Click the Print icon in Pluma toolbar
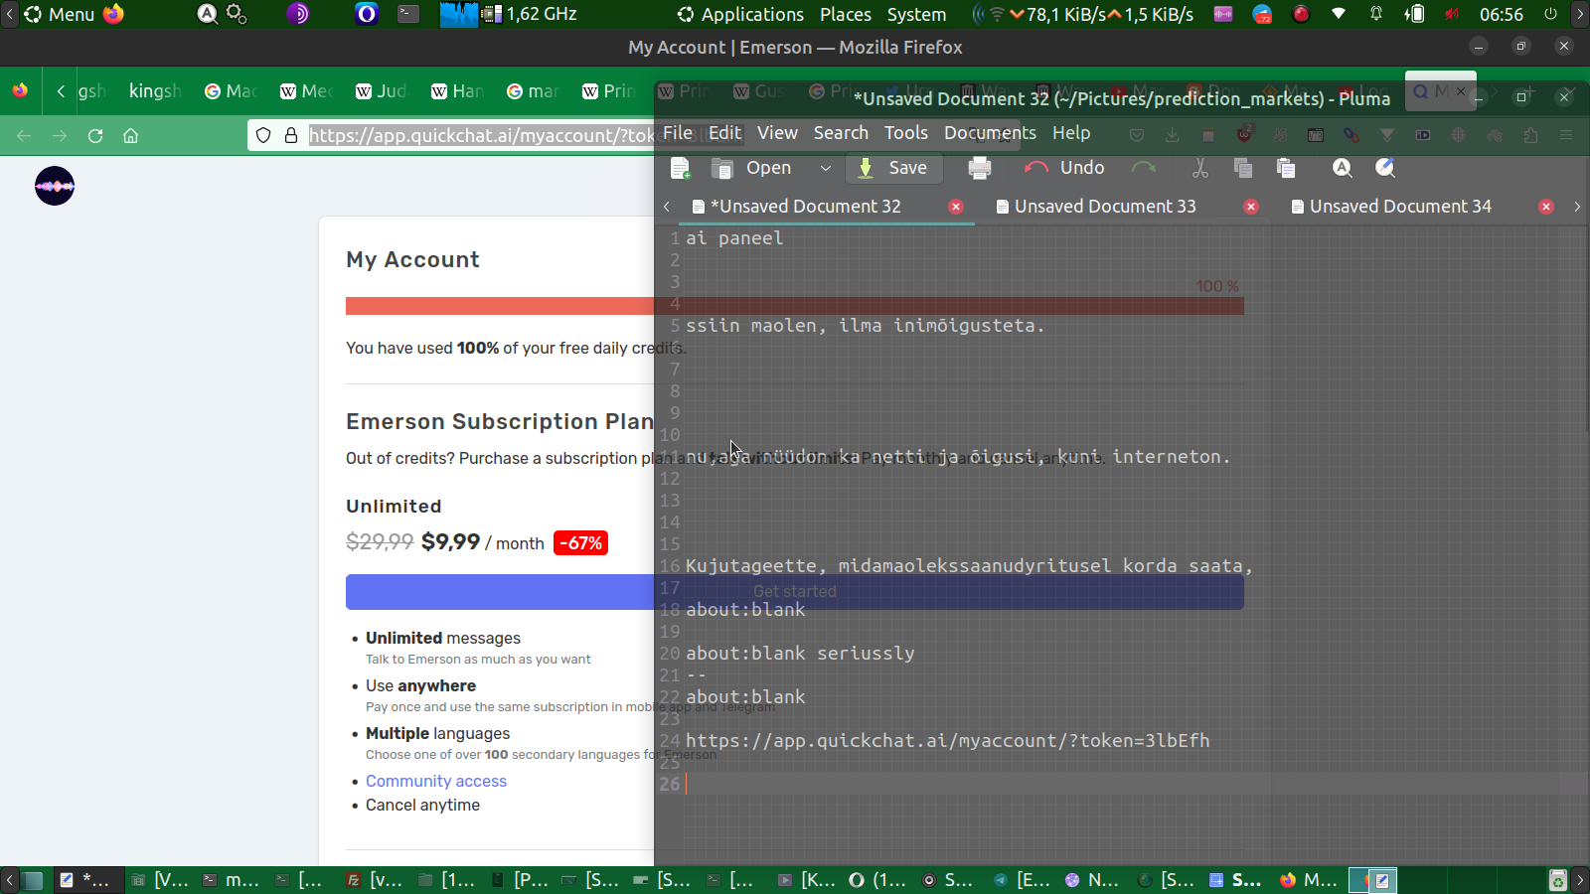The height and width of the screenshot is (894, 1590). 979,169
